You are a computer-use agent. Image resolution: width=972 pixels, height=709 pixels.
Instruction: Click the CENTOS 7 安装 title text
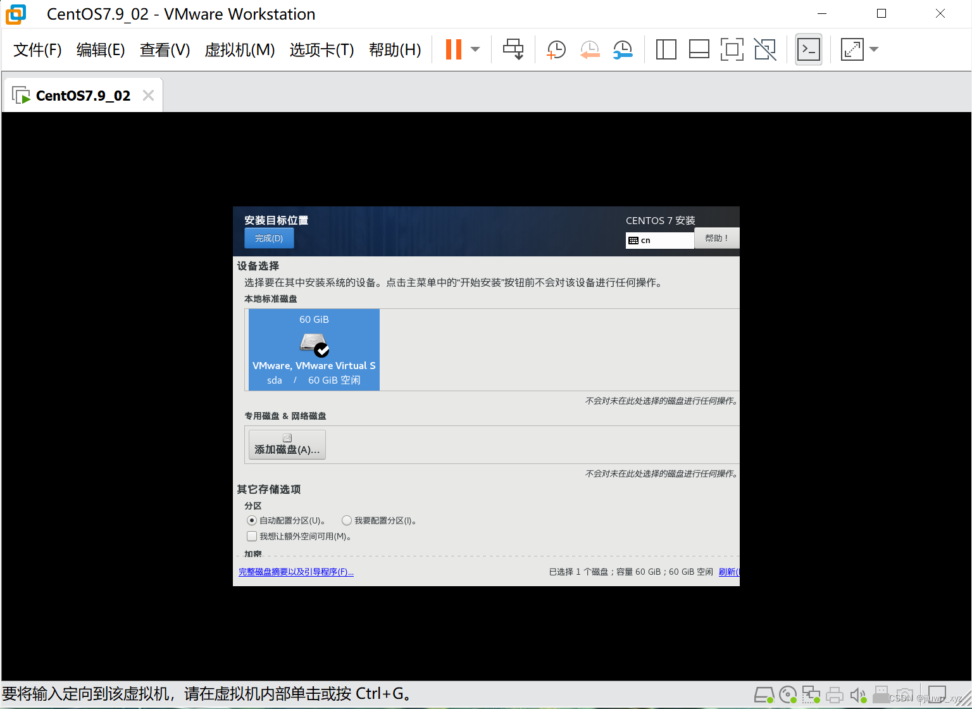coord(661,220)
